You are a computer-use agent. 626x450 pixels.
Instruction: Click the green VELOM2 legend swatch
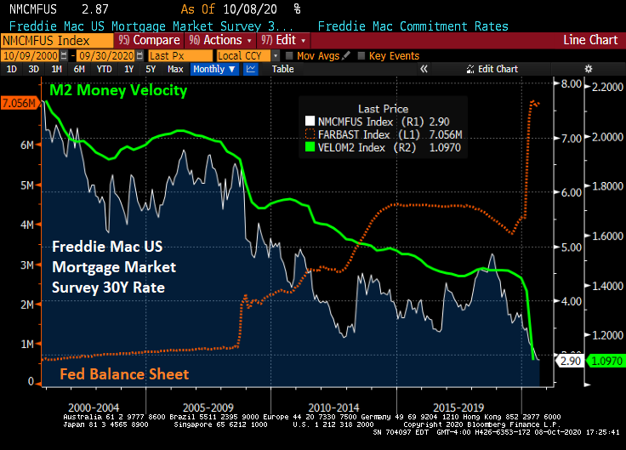(x=310, y=147)
